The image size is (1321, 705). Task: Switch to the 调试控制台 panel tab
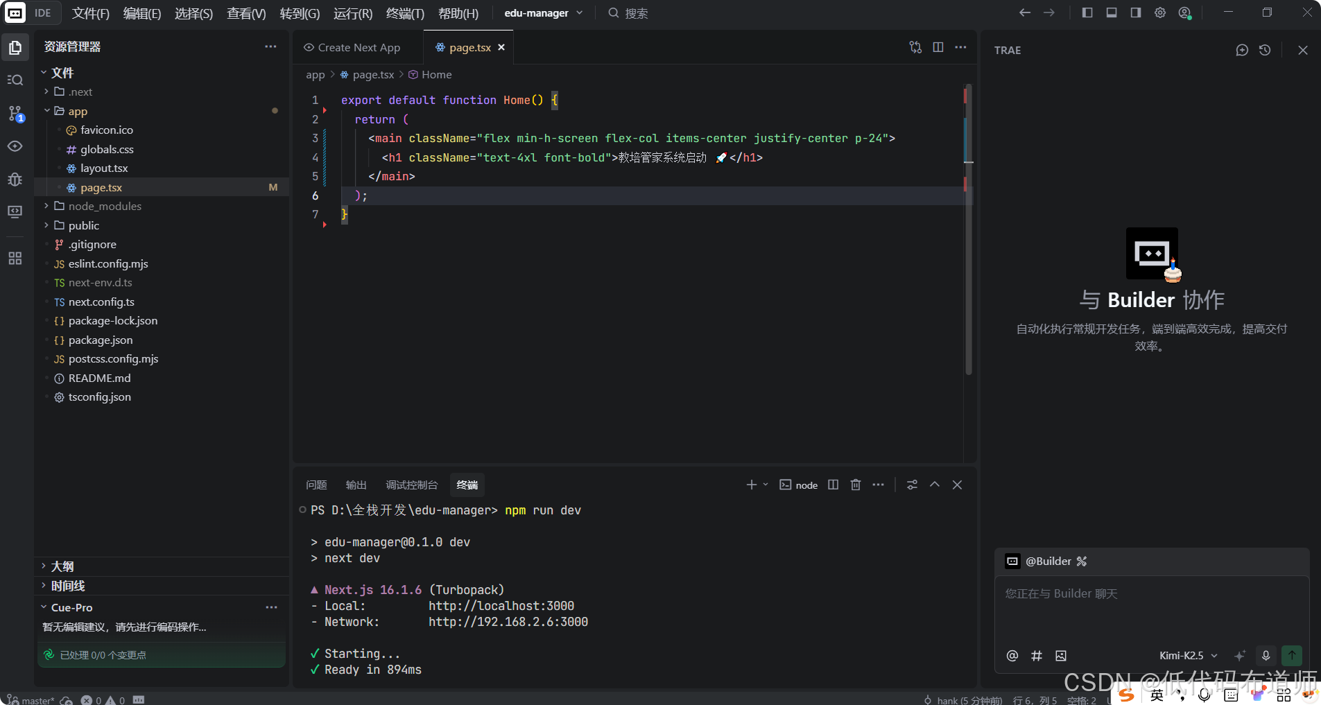pos(412,485)
